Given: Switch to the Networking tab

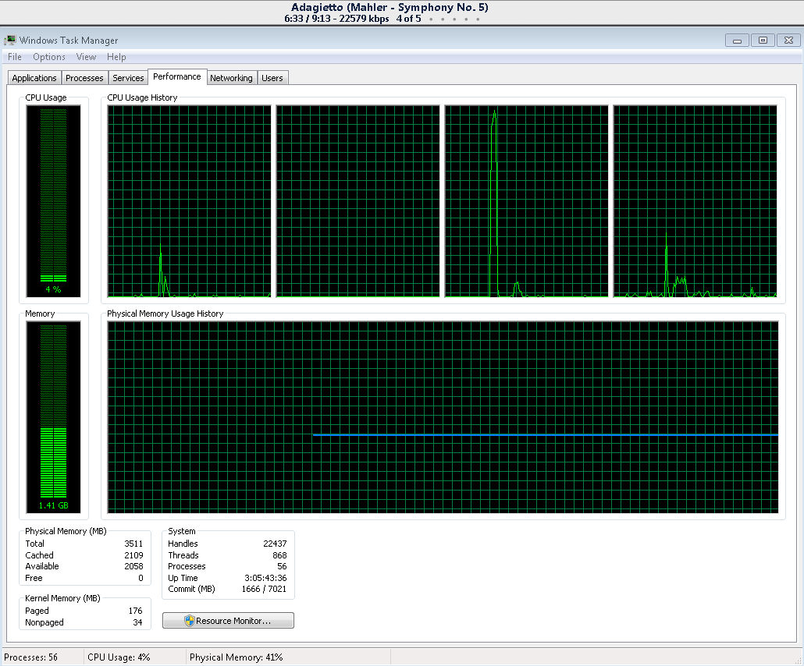Looking at the screenshot, I should tap(231, 78).
